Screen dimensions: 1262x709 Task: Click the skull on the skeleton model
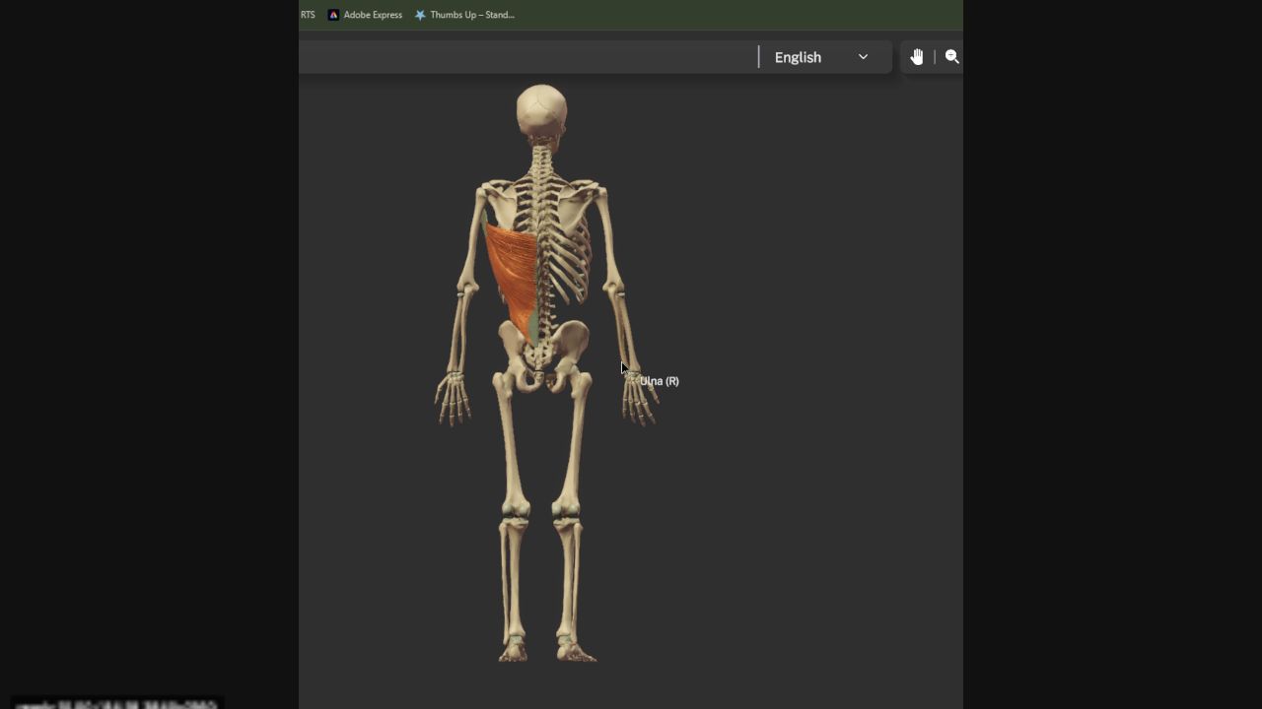tap(541, 111)
